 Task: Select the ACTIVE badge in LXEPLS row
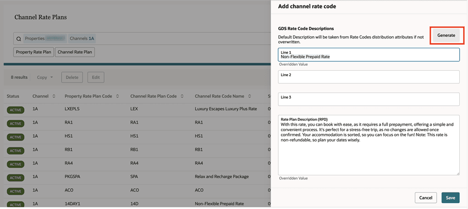pos(15,110)
